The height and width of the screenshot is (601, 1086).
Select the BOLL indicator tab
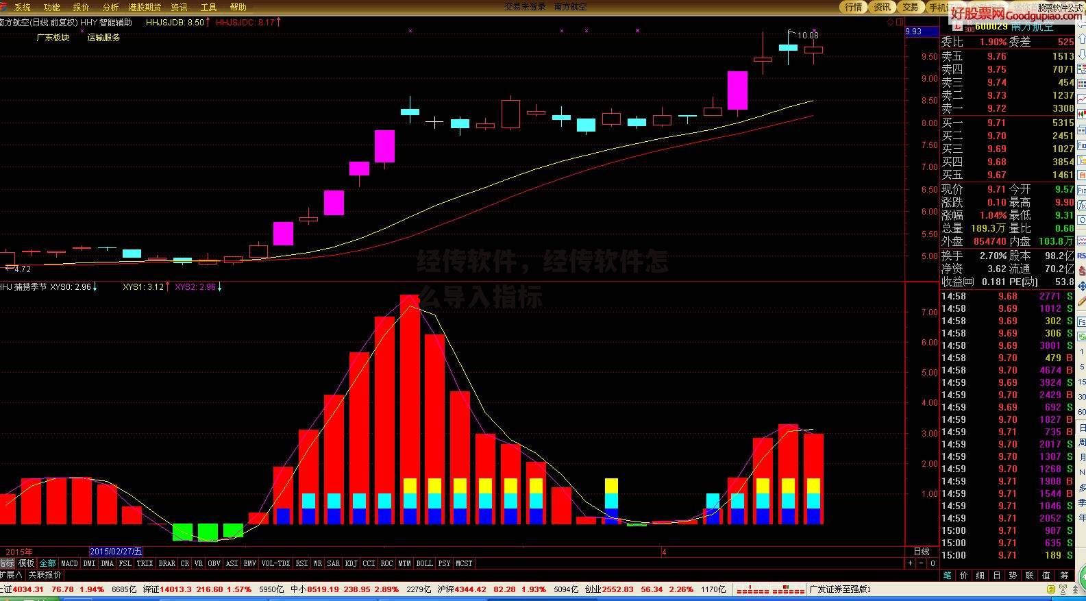pos(425,563)
